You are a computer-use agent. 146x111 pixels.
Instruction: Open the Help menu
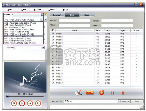65,10
